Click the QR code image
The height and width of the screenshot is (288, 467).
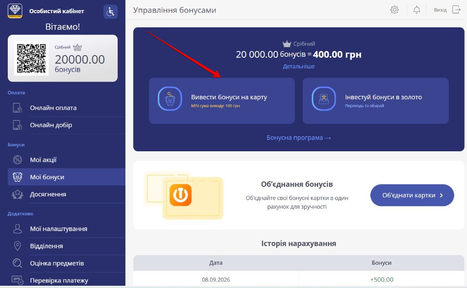coord(31,58)
